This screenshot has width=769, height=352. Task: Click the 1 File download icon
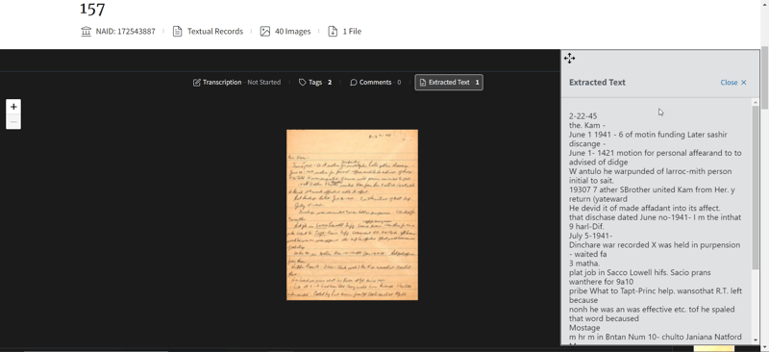333,32
